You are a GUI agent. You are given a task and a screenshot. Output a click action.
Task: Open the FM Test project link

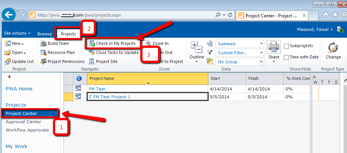coord(97,89)
